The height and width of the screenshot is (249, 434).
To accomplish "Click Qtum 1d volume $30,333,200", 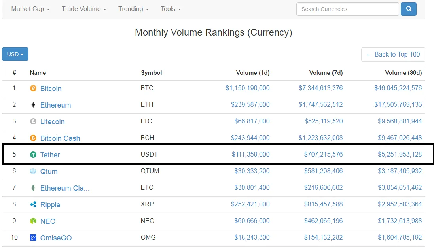I will (x=252, y=171).
